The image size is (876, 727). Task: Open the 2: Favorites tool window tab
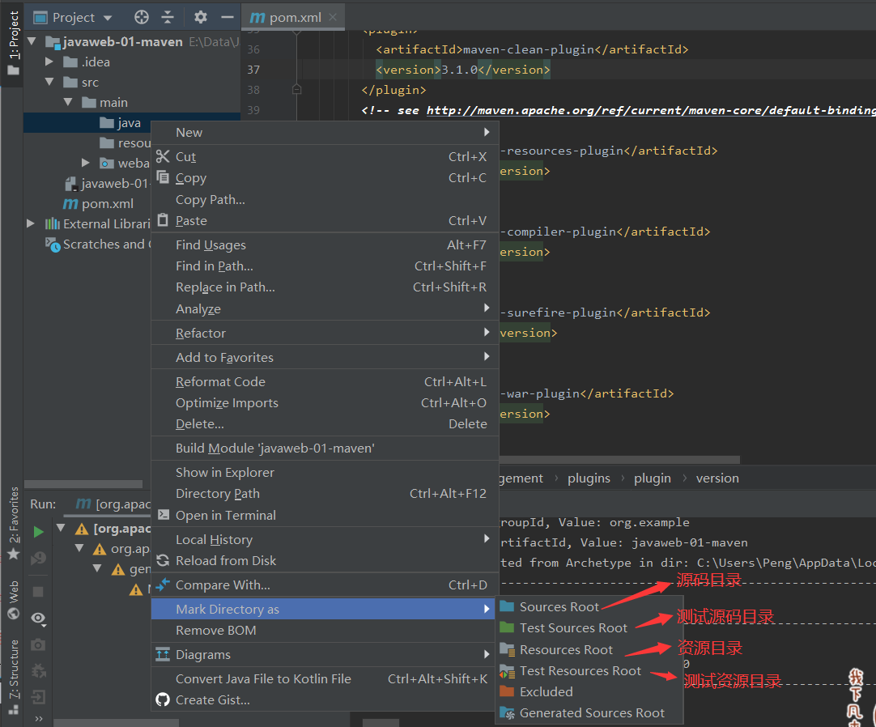tap(14, 524)
